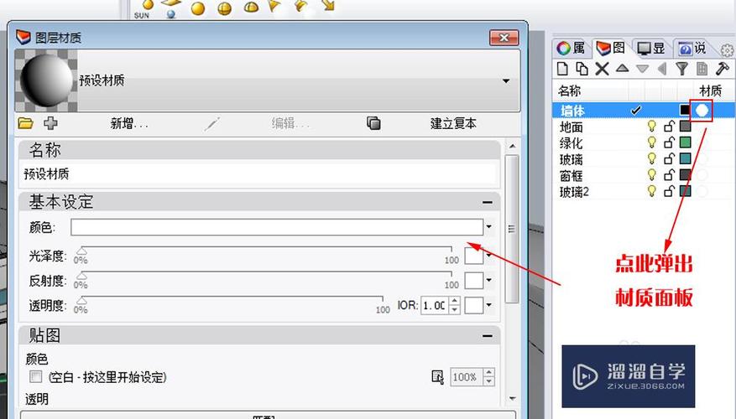This screenshot has width=736, height=419.
Task: Open the 预设材质 material dropdown arrow
Action: coord(506,81)
